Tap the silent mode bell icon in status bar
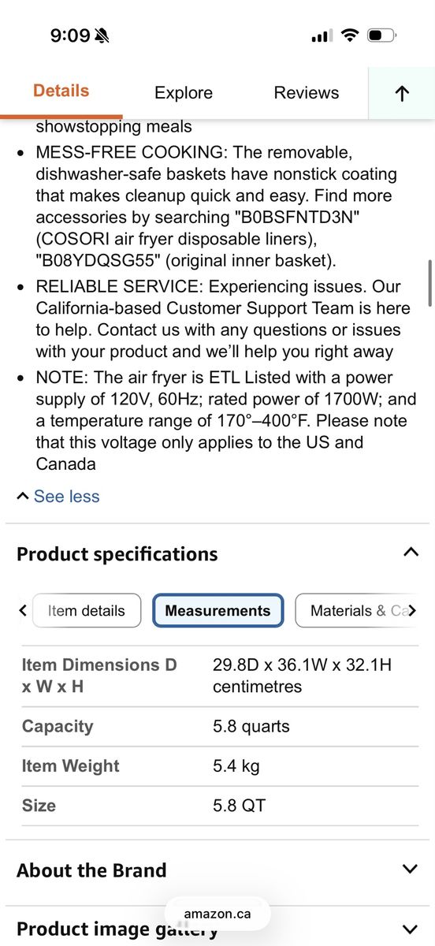This screenshot has width=435, height=946. (x=103, y=35)
